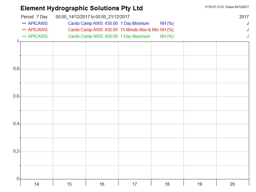Click the '15 Minute Max & Min' series text

(139, 30)
